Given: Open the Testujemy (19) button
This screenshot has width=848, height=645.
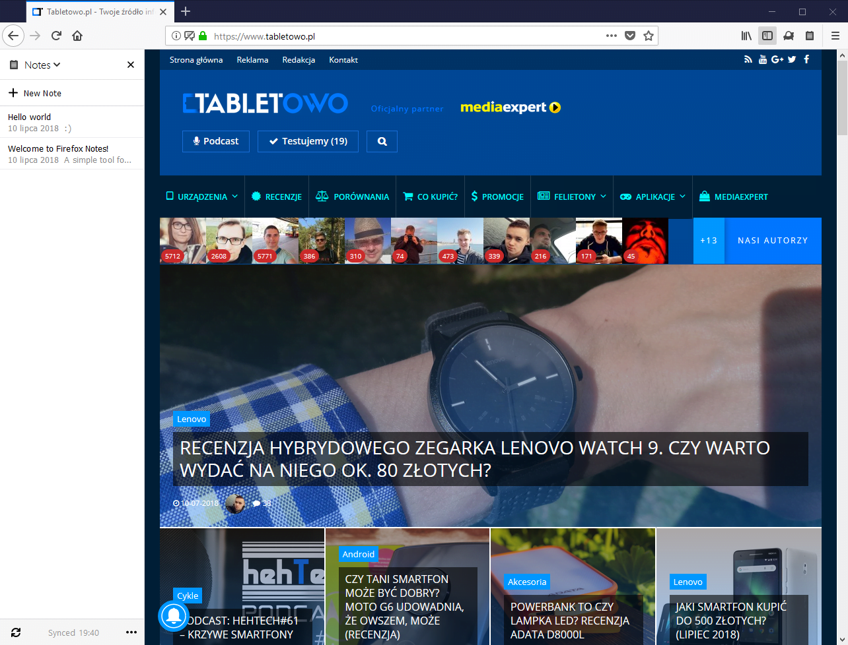Looking at the screenshot, I should coord(308,141).
